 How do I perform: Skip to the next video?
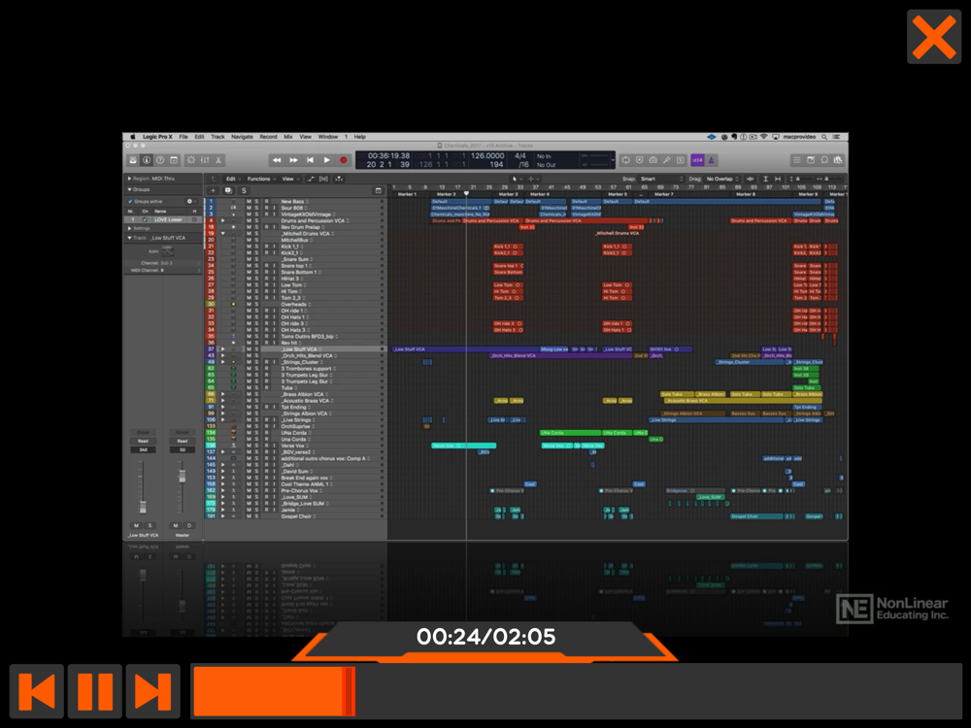click(153, 691)
